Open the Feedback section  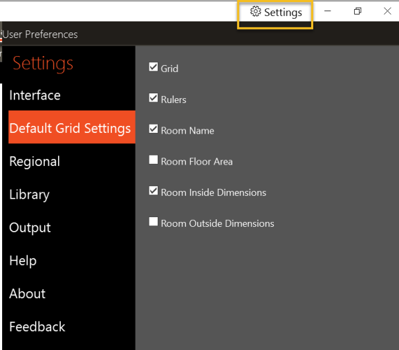tap(37, 326)
